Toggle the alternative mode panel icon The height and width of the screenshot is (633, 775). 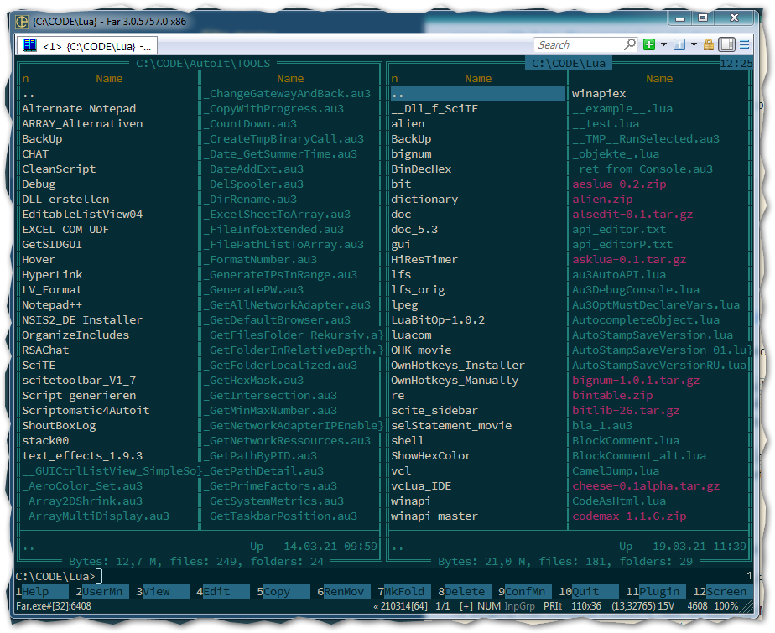pyautogui.click(x=726, y=44)
